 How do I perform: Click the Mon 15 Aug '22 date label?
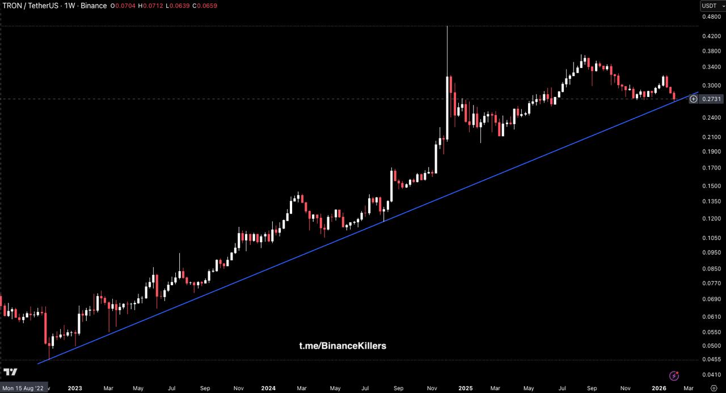[23, 388]
